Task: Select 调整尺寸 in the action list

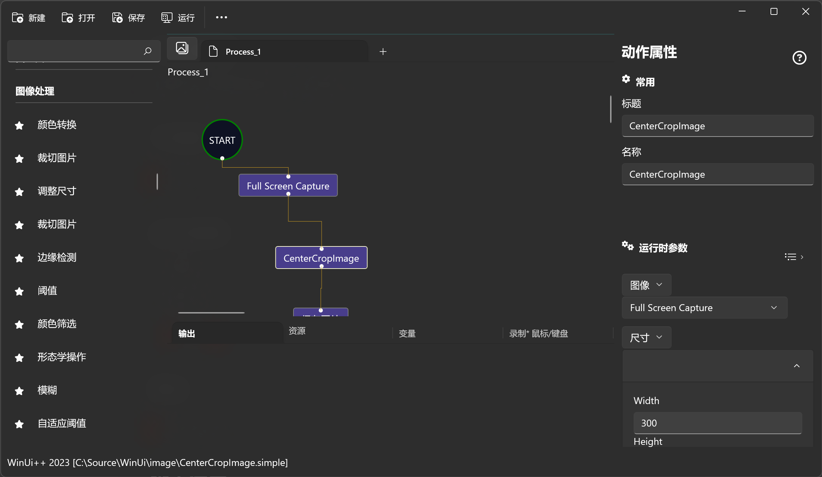Action: [x=57, y=191]
